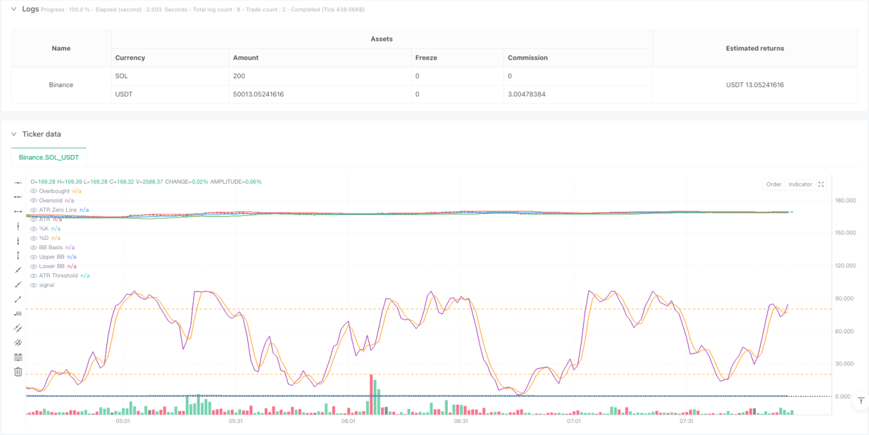Hide the Overbought indicator line

(x=33, y=191)
